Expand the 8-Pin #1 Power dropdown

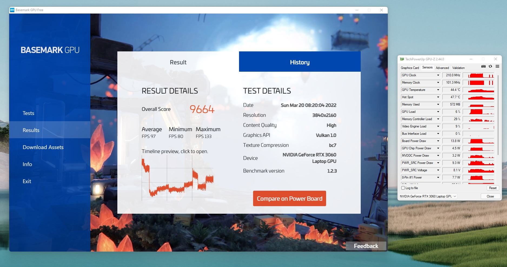(x=438, y=177)
